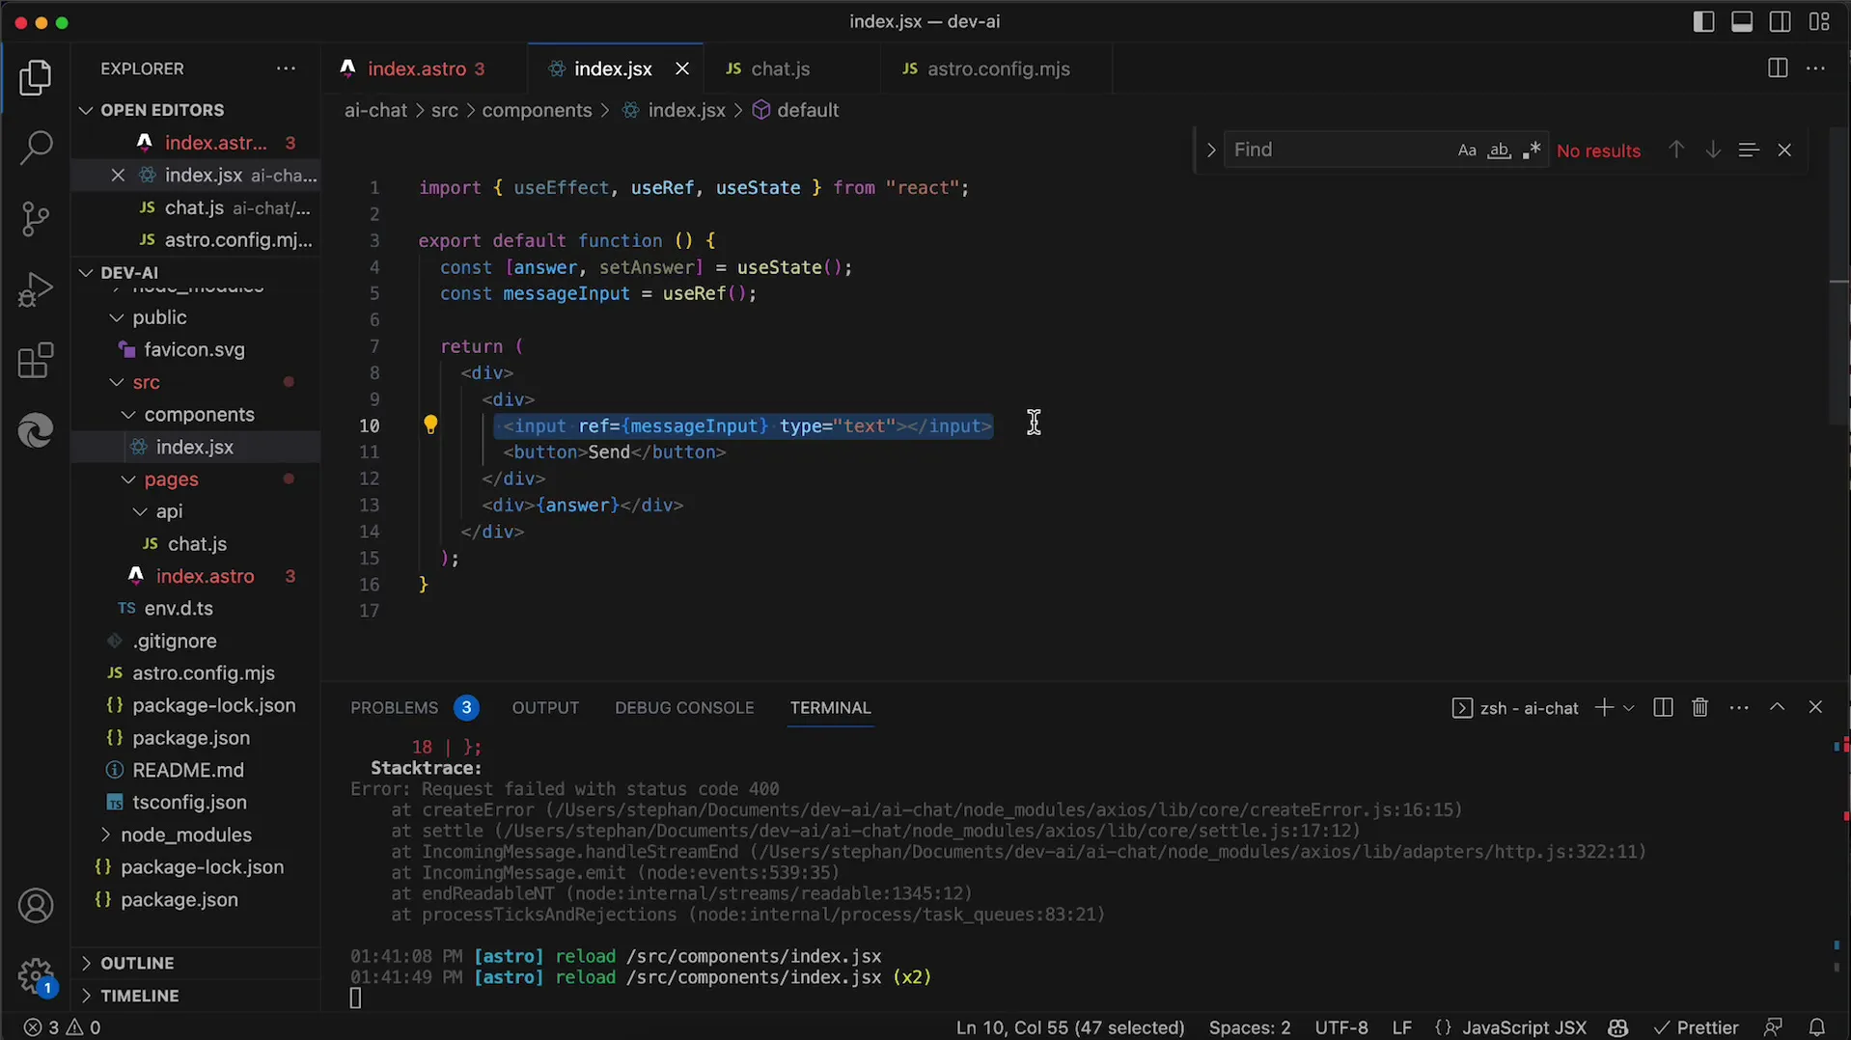Switch to the OUTPUT tab

pos(545,708)
